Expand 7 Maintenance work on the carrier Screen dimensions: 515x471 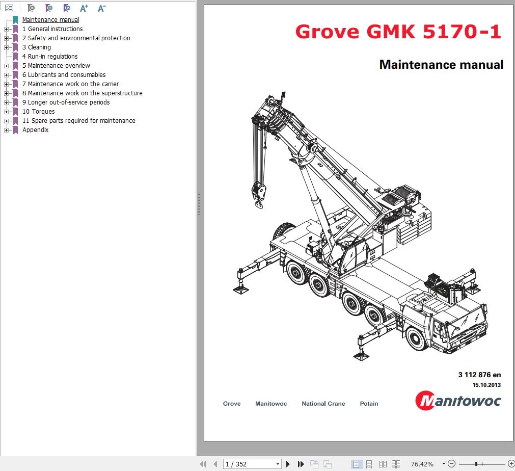(x=6, y=85)
